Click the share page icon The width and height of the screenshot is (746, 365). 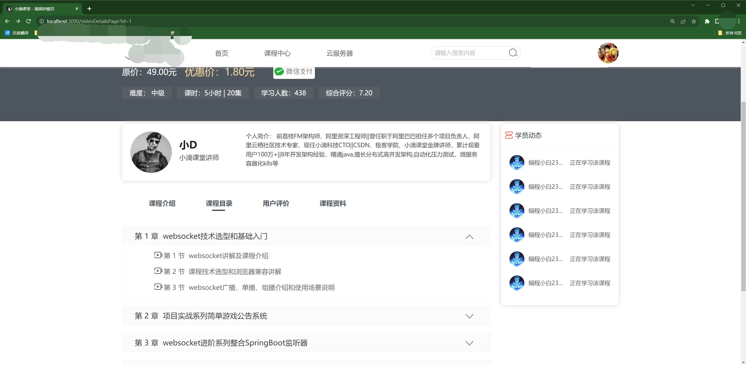click(683, 21)
